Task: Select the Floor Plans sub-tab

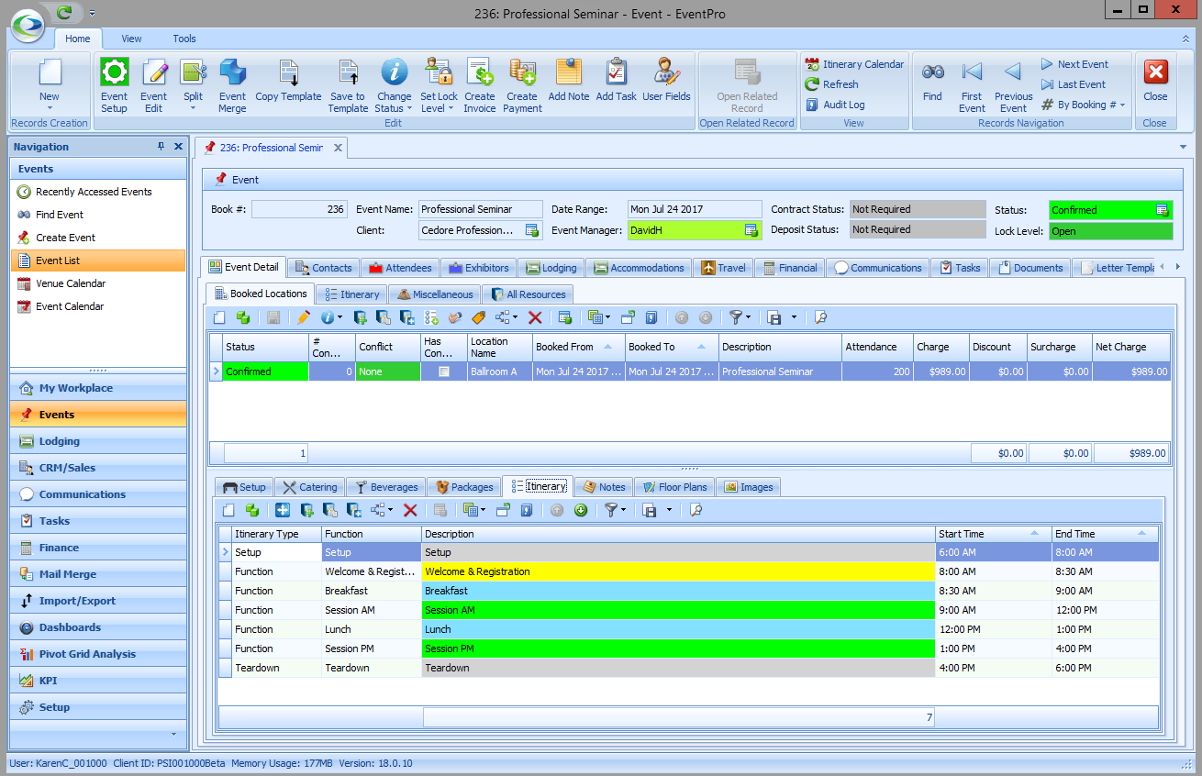Action: (673, 487)
